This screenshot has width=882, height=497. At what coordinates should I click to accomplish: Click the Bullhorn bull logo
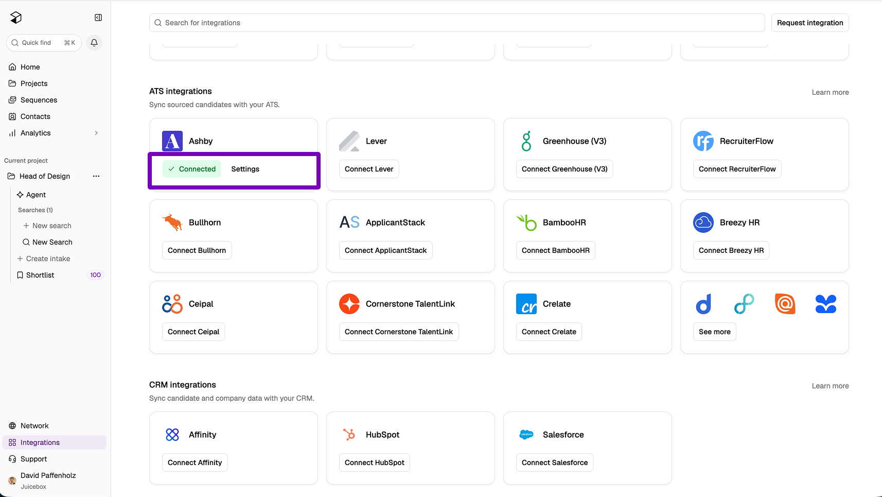click(172, 222)
